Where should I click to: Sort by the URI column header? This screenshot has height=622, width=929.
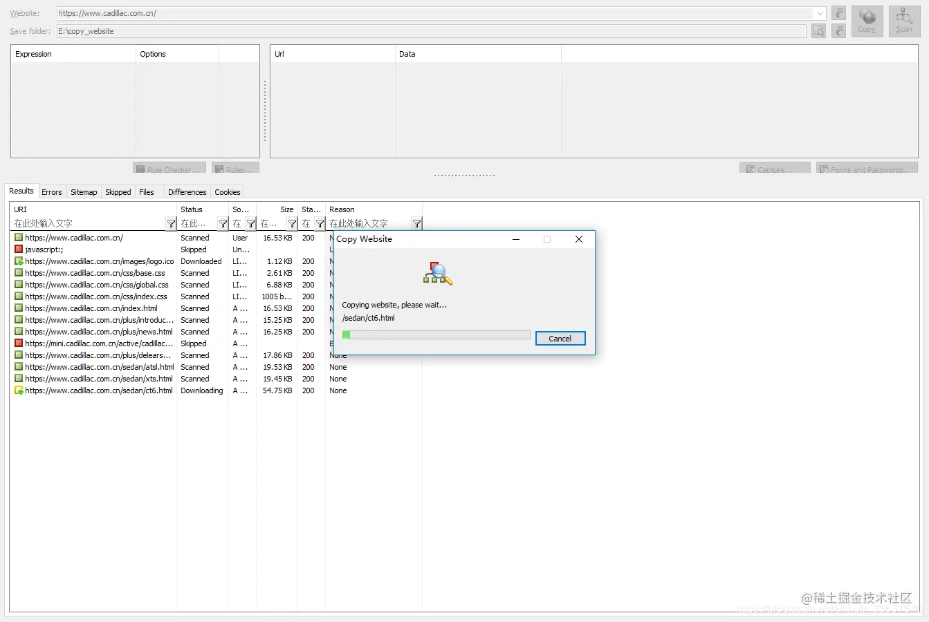(x=93, y=209)
